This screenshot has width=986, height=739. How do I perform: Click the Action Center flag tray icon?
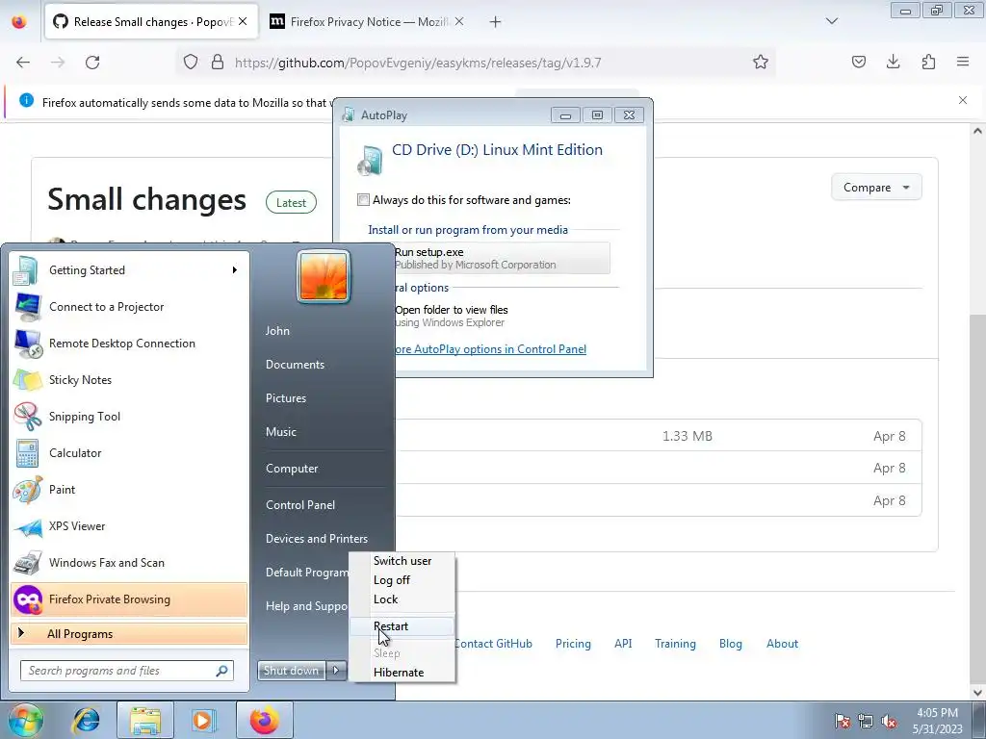pyautogui.click(x=842, y=721)
